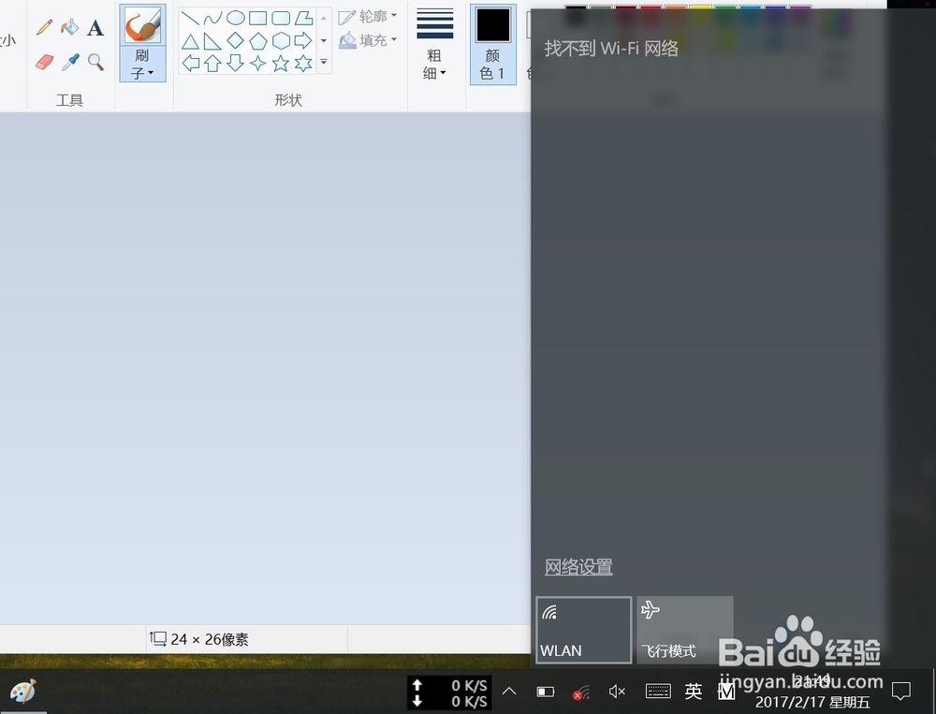Select the Fill with color bucket tool
Screen dimensions: 936x714
[70, 27]
